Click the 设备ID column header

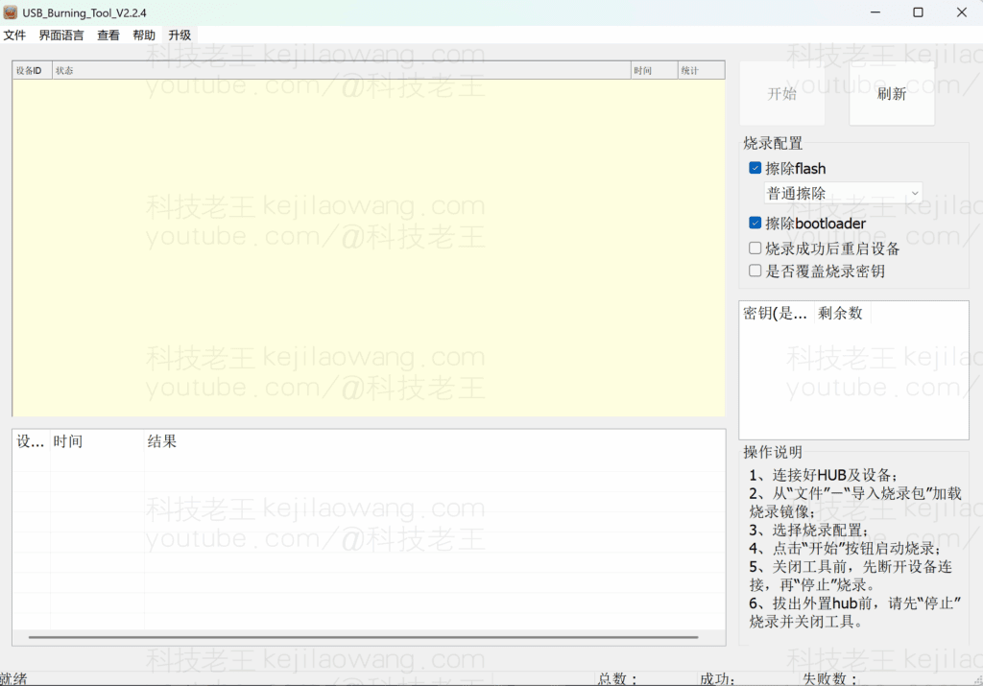coord(31,70)
